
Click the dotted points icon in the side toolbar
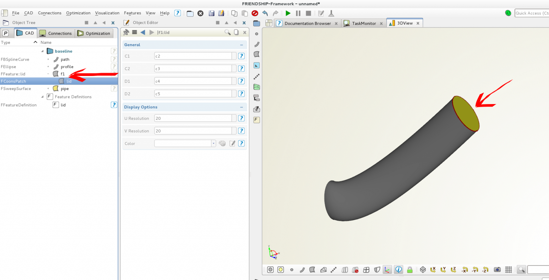click(257, 76)
